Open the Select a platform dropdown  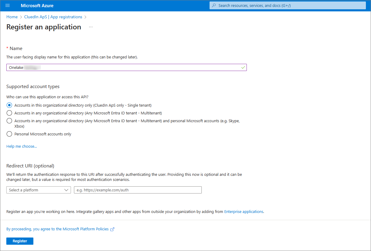point(38,190)
